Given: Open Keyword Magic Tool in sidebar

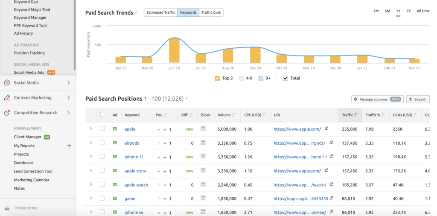Looking at the screenshot, I should [x=32, y=9].
